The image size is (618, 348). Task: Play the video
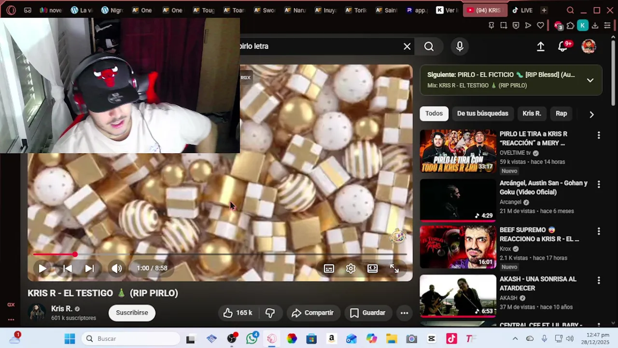coord(42,268)
